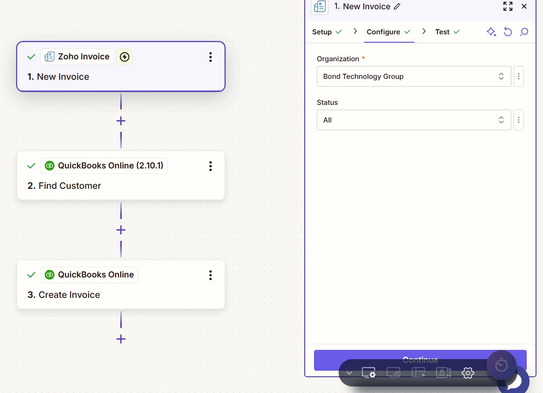Click the Zoho Invoice app icon in step 1

50,57
